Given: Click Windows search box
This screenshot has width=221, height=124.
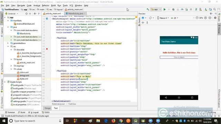Looking at the screenshot, I should [x=35, y=121].
